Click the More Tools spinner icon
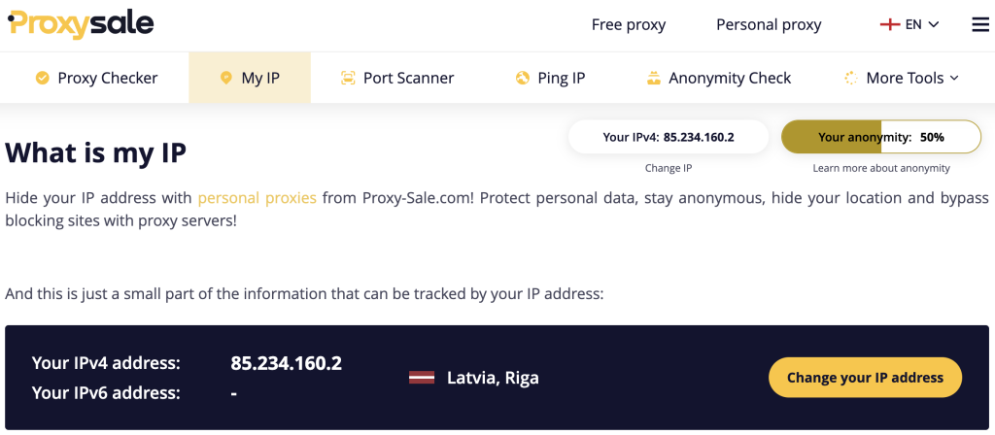995x435 pixels. 851,78
